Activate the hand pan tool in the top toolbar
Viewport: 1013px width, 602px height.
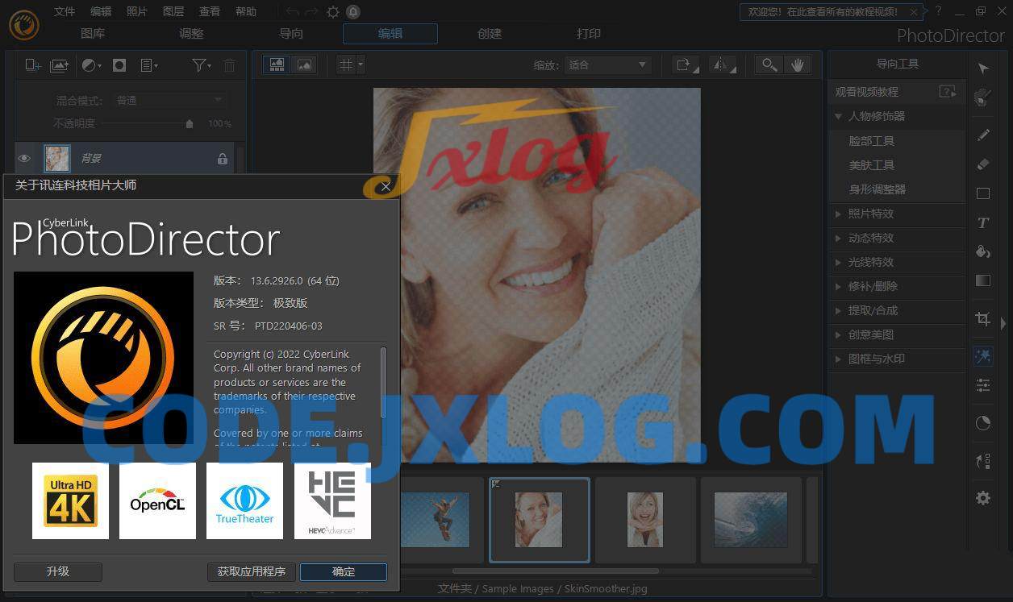(x=798, y=64)
